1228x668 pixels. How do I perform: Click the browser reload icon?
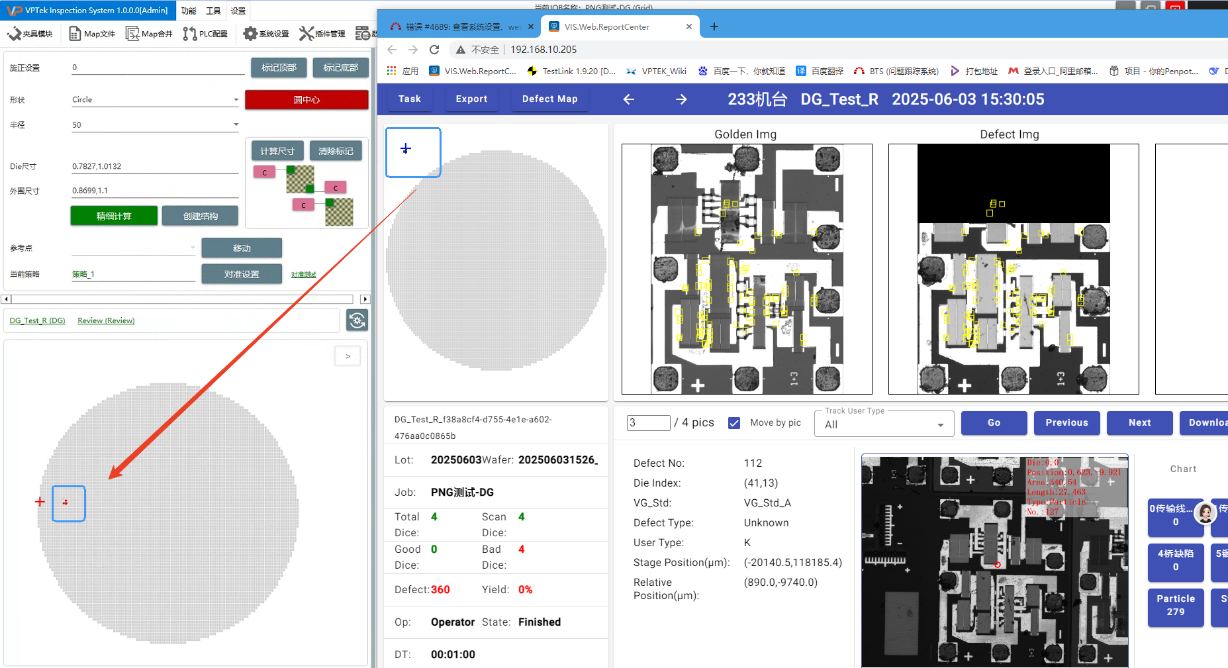pyautogui.click(x=434, y=50)
